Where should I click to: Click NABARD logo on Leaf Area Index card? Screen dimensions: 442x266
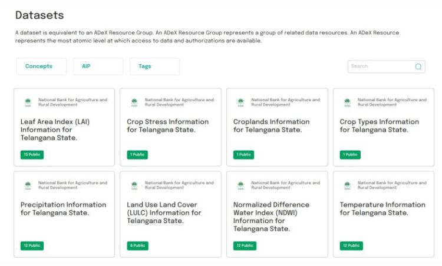click(x=28, y=102)
